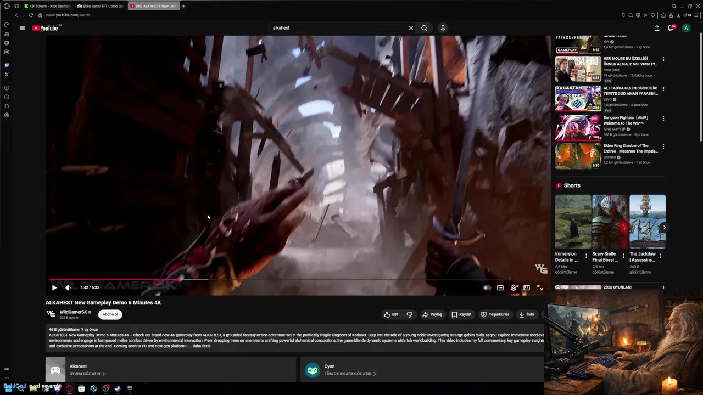Open the GX Control speedometer sidebar icon
Screen dimensions: 703x395
pos(7,25)
